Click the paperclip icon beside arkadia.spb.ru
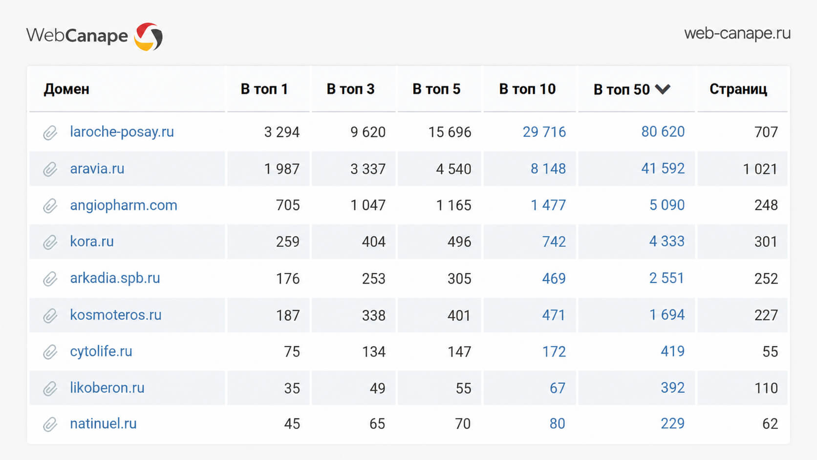Image resolution: width=817 pixels, height=460 pixels. (x=50, y=279)
